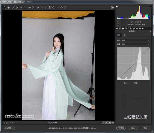
Task: Select the Adjustment Brush tool
Action: coord(46,7)
